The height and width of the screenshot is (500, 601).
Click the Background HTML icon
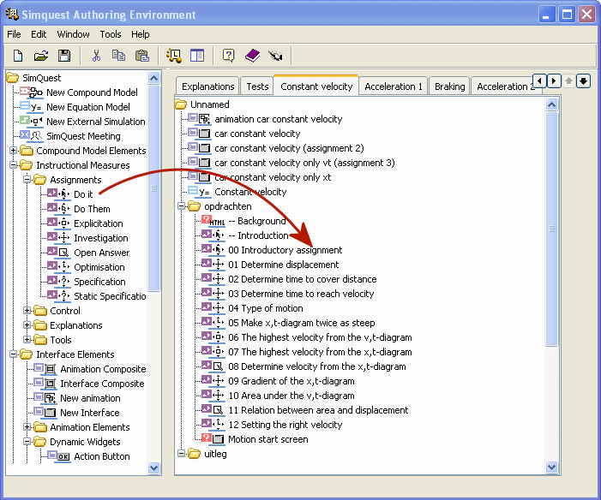pos(213,221)
